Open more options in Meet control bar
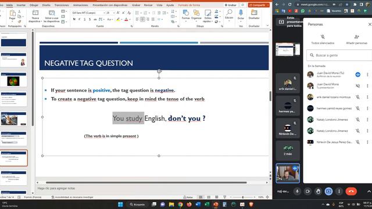Image resolution: width=372 pixels, height=209 pixels. coord(339,191)
